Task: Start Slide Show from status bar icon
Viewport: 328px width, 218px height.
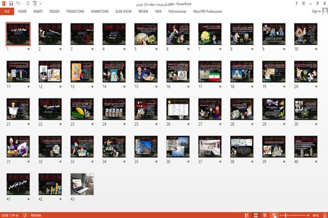Action: coord(274,215)
